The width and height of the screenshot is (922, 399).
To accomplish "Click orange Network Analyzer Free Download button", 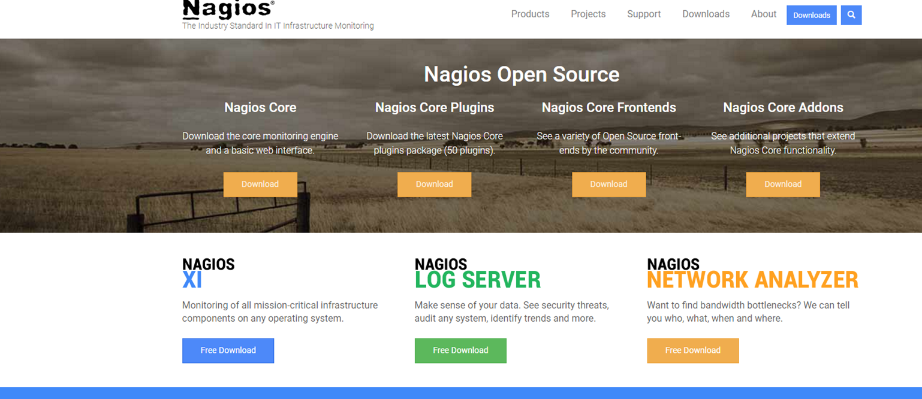I will 693,350.
